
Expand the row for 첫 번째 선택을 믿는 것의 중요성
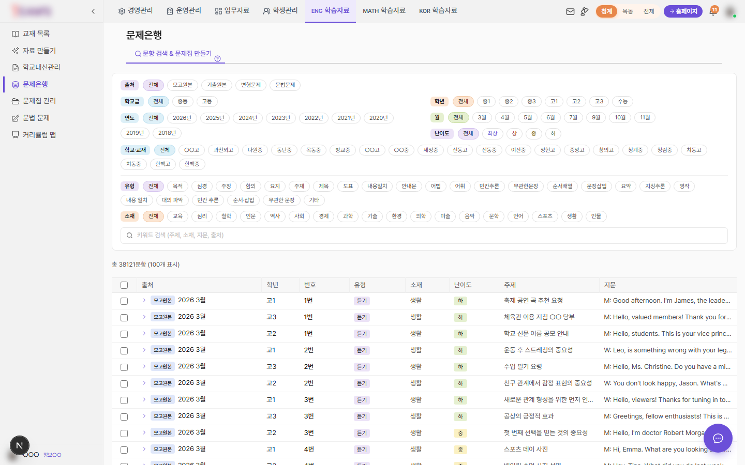tap(144, 432)
